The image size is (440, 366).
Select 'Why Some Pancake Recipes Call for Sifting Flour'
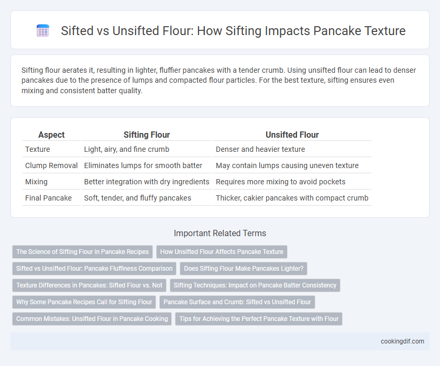(84, 302)
